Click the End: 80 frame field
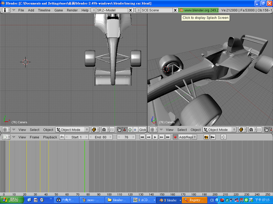 coord(101,137)
